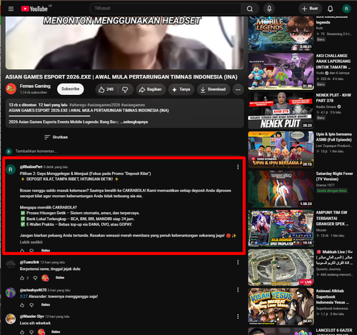Dislike the @Tuanzlink comment
The height and width of the screenshot is (335, 357).
point(35,278)
